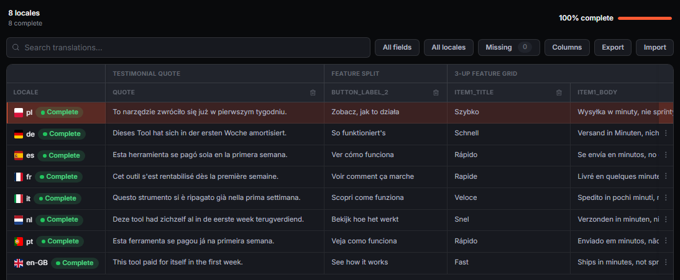680x280 pixels.
Task: Select cell 'Deze tool had zichzelf al'
Action: pos(214,220)
